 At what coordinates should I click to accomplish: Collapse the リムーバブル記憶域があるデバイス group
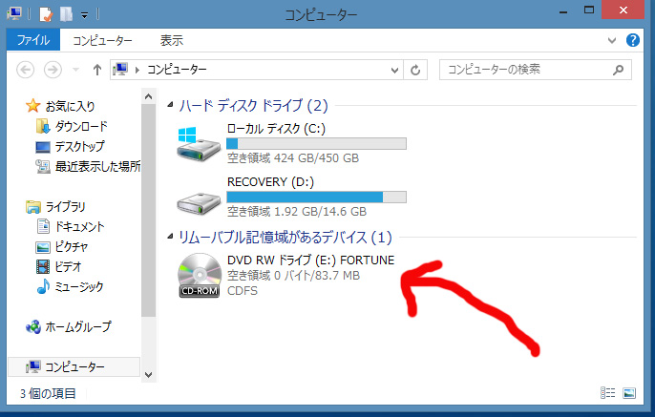coord(170,237)
